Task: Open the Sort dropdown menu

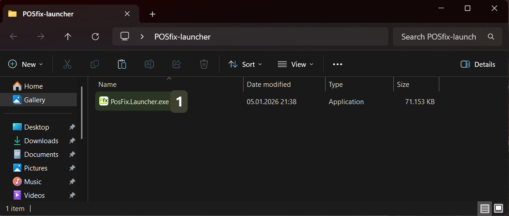Action: pyautogui.click(x=245, y=64)
